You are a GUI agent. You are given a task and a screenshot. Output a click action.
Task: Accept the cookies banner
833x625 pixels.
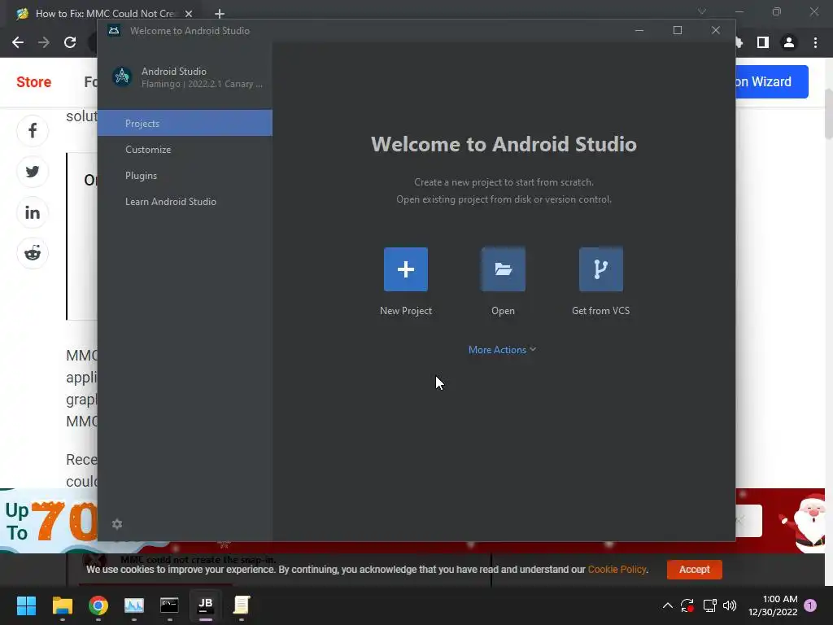(x=695, y=569)
